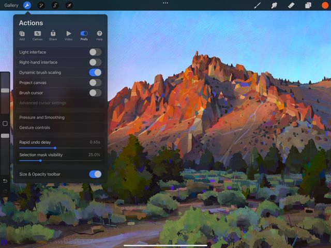The height and width of the screenshot is (248, 331).
Task: Enable the Project canvas toggle
Action: coord(95,83)
